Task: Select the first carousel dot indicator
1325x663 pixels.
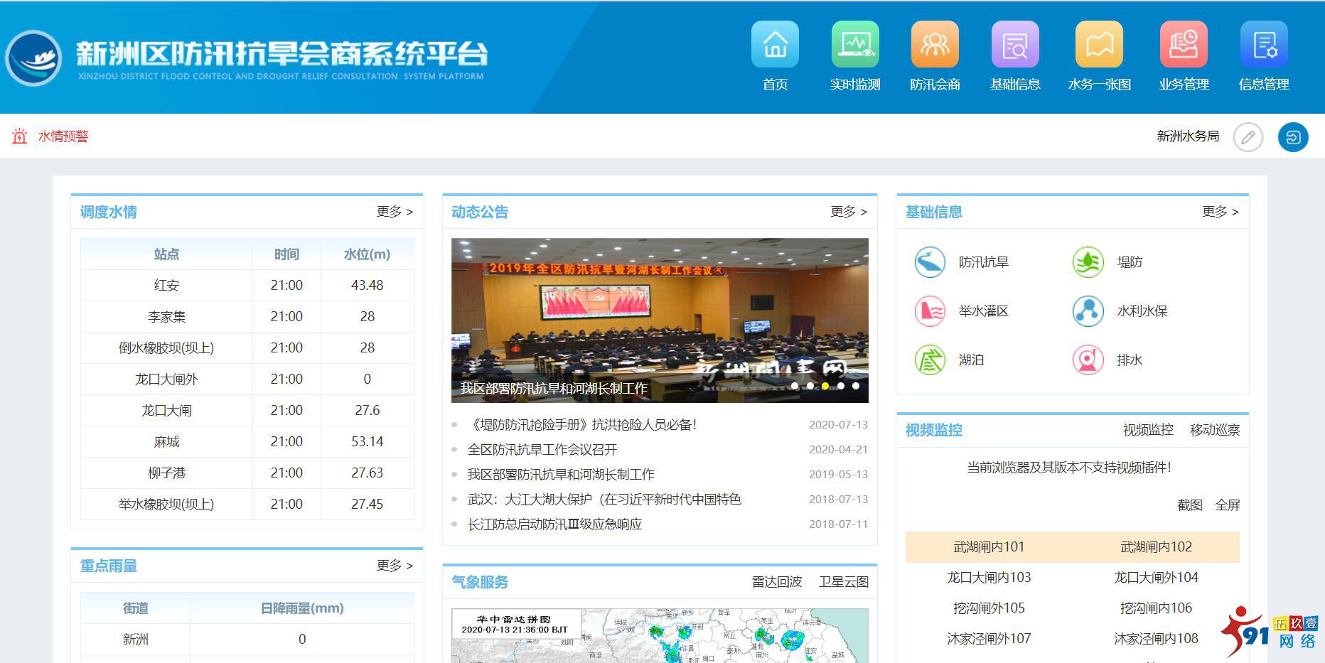Action: click(x=795, y=386)
